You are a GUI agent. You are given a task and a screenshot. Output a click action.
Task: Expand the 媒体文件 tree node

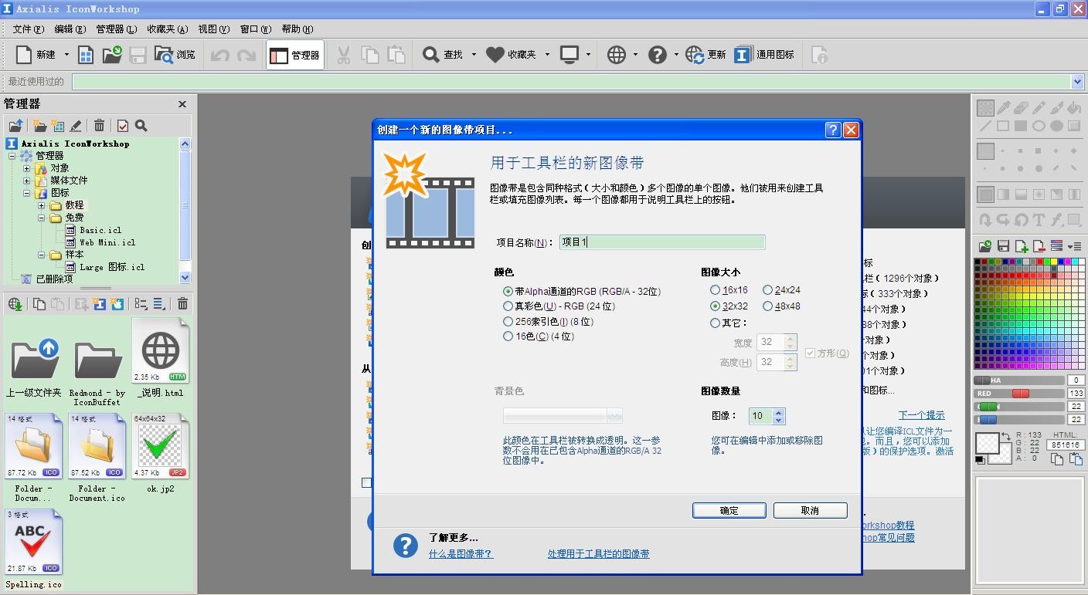(26, 181)
